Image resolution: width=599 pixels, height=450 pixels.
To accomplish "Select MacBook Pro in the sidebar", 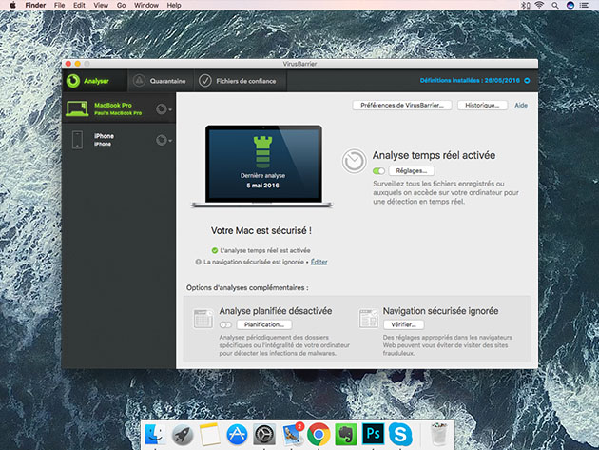I will [x=119, y=108].
